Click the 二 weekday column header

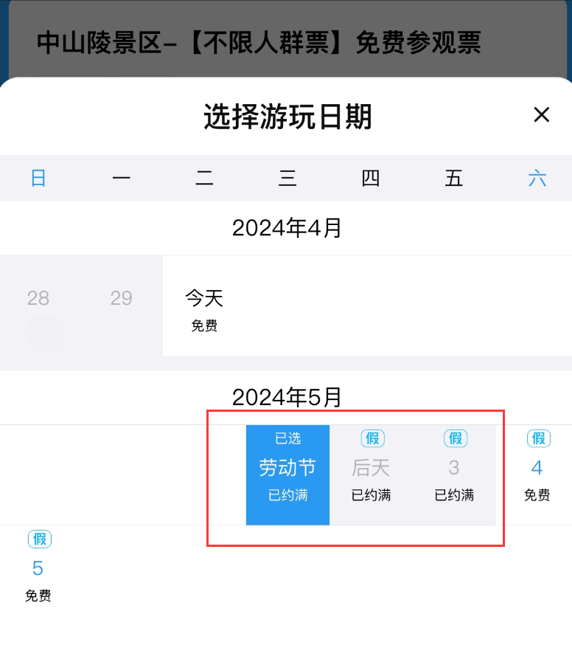point(204,179)
